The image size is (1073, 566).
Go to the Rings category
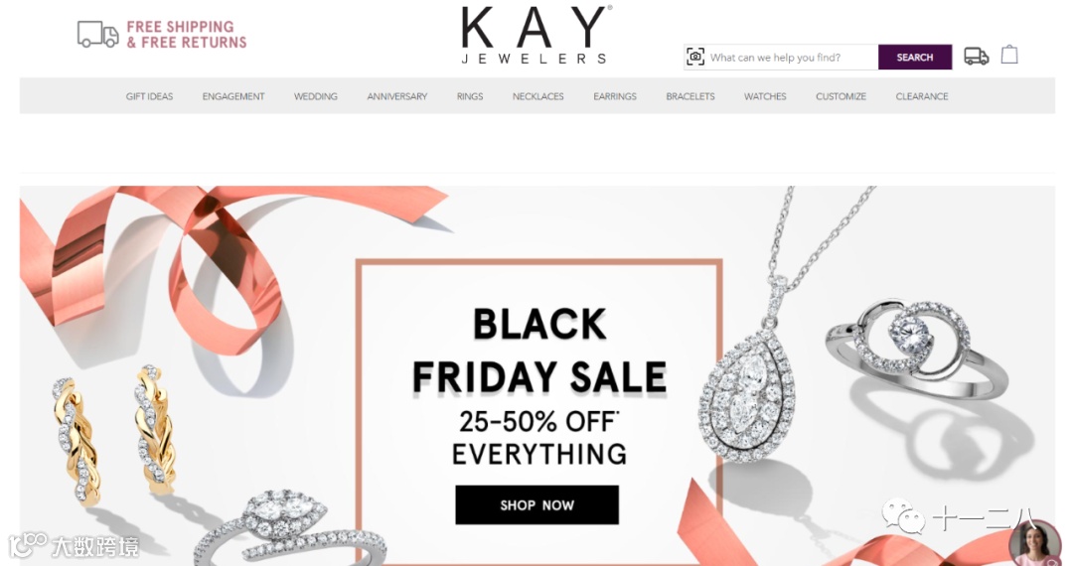pos(470,96)
